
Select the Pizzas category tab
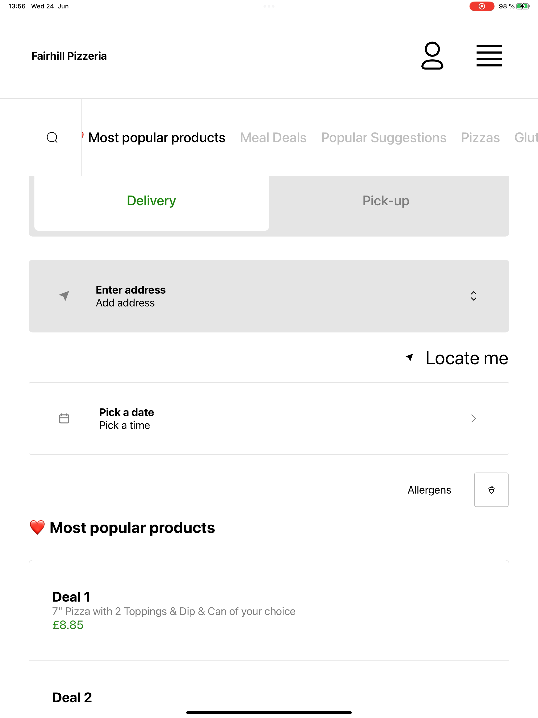[x=480, y=138]
